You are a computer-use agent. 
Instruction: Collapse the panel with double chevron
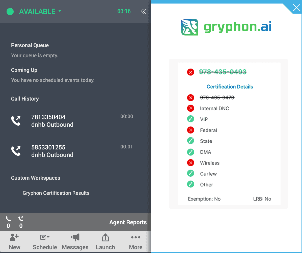(143, 11)
